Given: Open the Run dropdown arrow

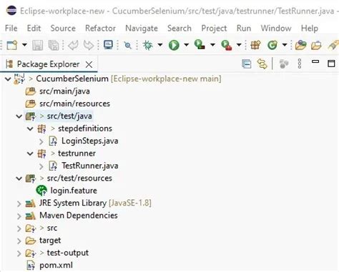Looking at the screenshot, I should point(186,45).
